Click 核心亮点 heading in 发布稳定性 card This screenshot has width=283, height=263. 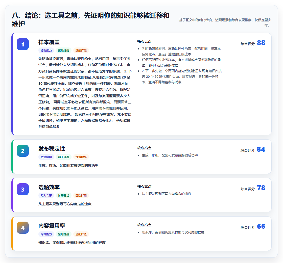pyautogui.click(x=144, y=148)
